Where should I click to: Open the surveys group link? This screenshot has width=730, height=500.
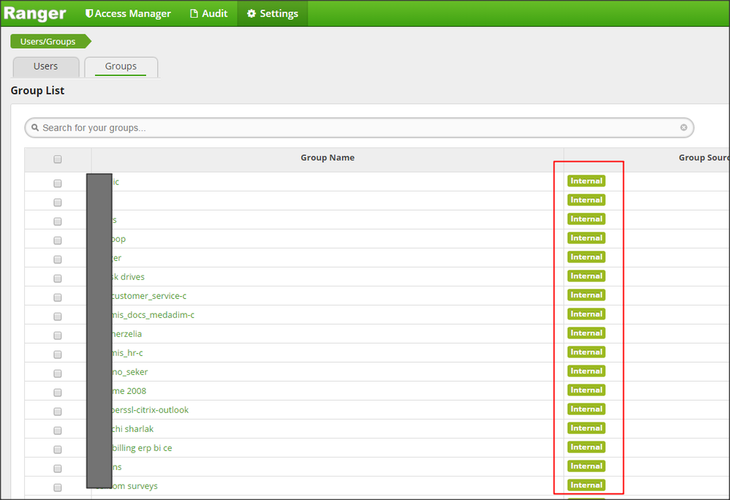point(135,487)
